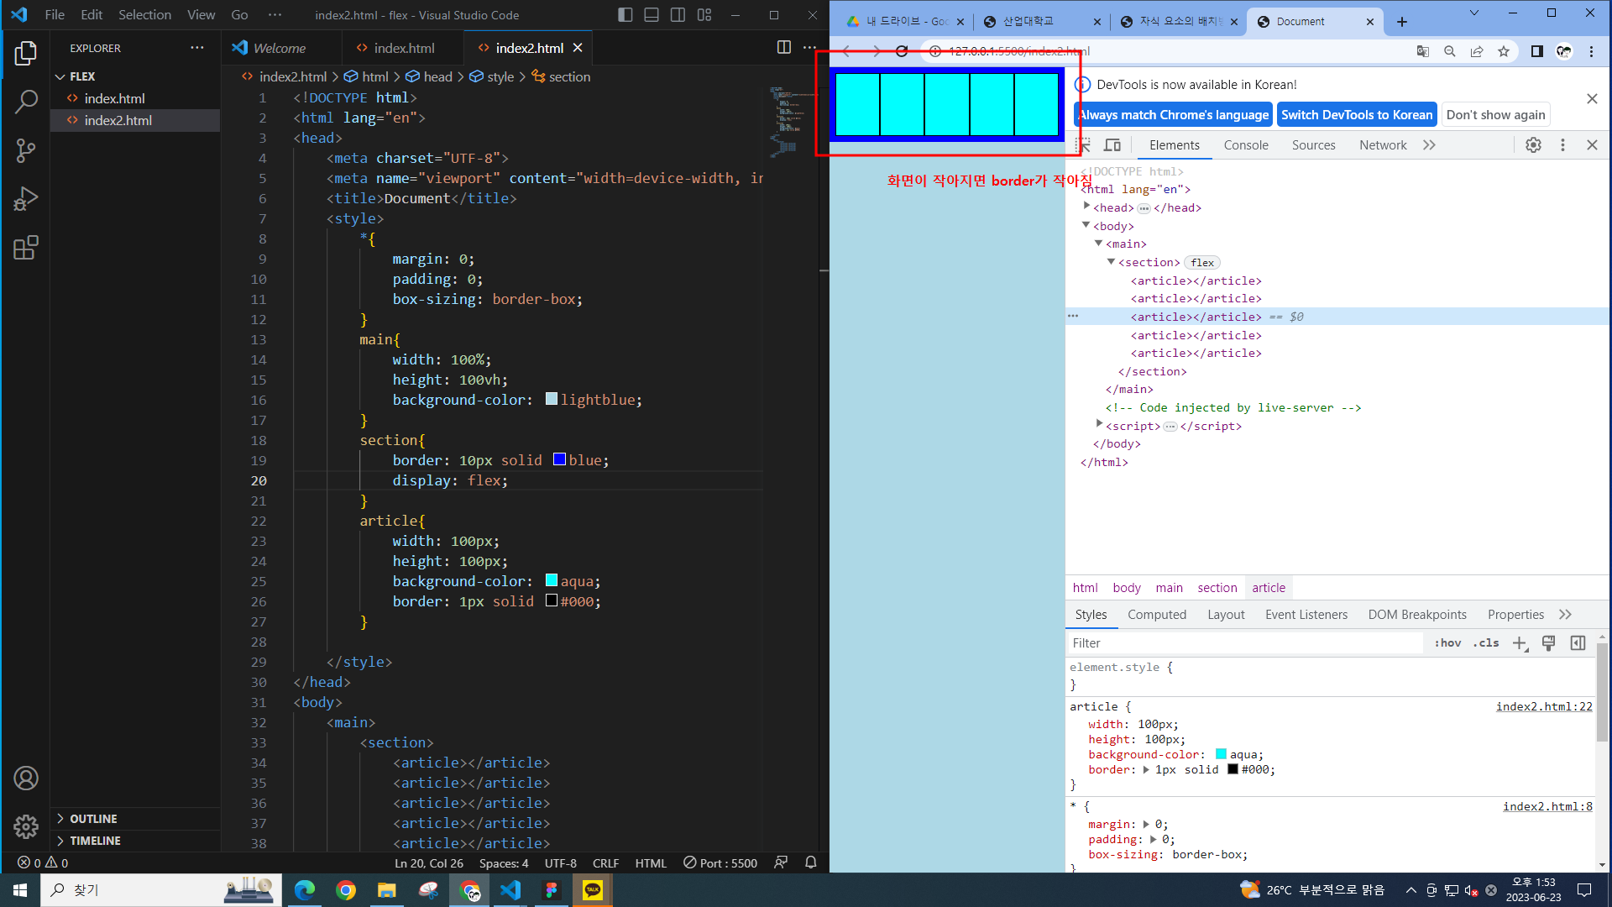
Task: Click the split editor right icon
Action: tap(783, 48)
